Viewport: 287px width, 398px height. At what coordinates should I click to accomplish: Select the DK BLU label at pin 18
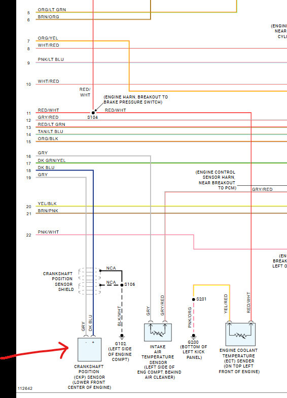(x=46, y=168)
